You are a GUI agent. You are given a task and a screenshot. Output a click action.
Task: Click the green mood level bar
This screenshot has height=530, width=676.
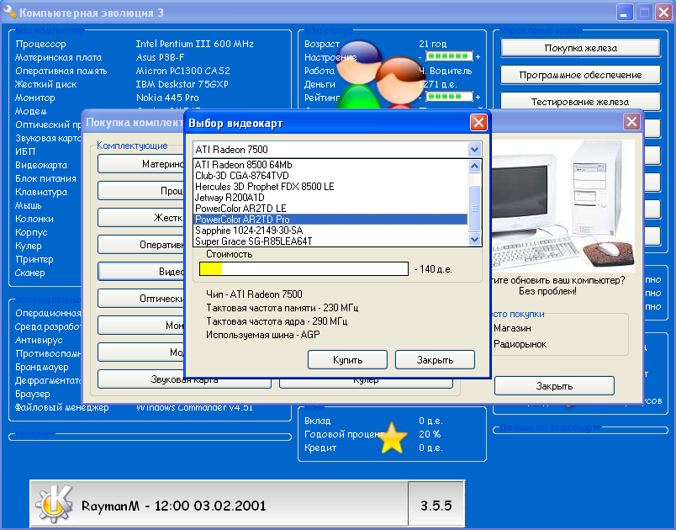(449, 56)
